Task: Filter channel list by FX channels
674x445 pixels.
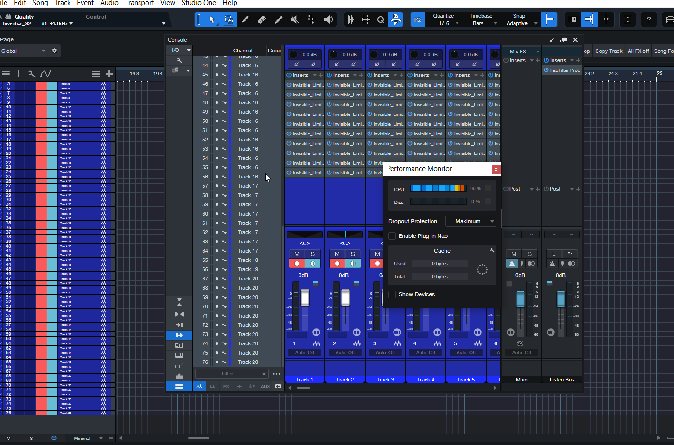Action: 226,386
